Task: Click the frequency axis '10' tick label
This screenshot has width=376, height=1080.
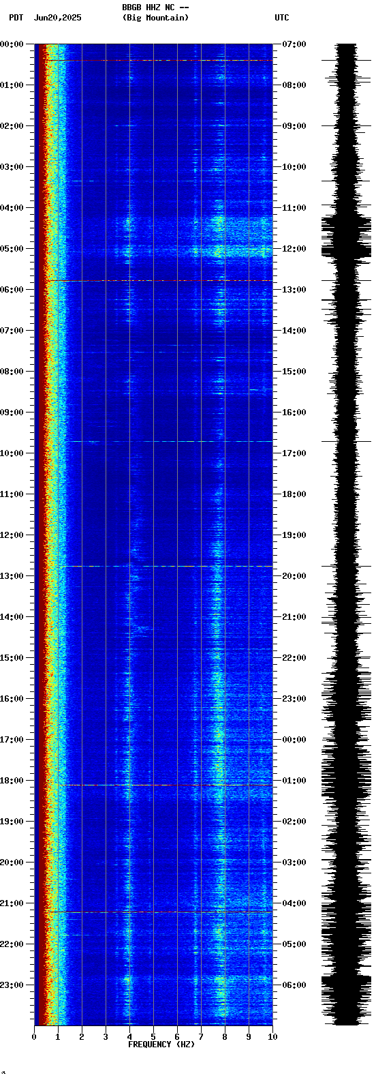Action: pos(272,1037)
